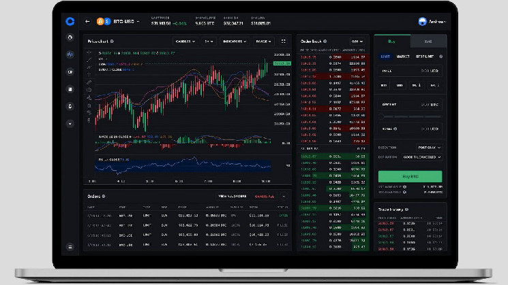Click the hide drawings tool icon
This screenshot has height=285, width=508.
pos(89,113)
